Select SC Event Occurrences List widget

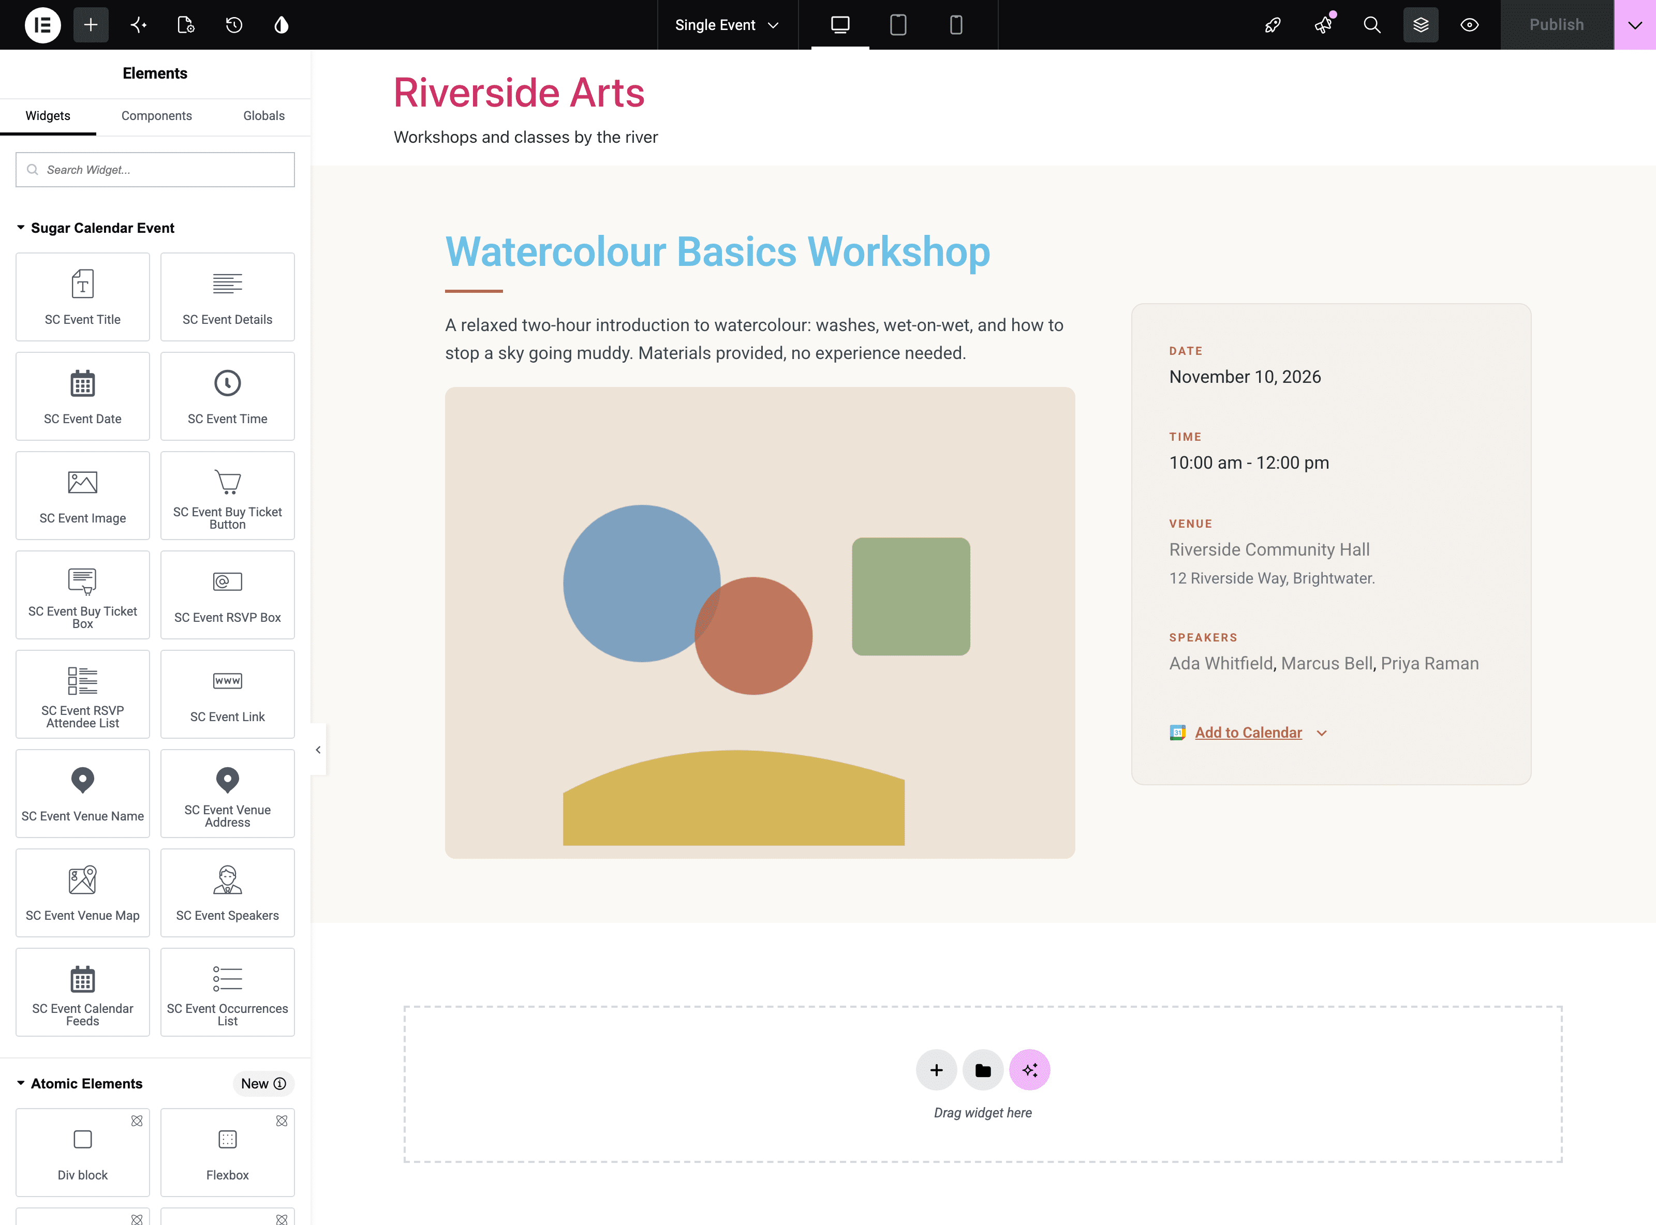[228, 992]
